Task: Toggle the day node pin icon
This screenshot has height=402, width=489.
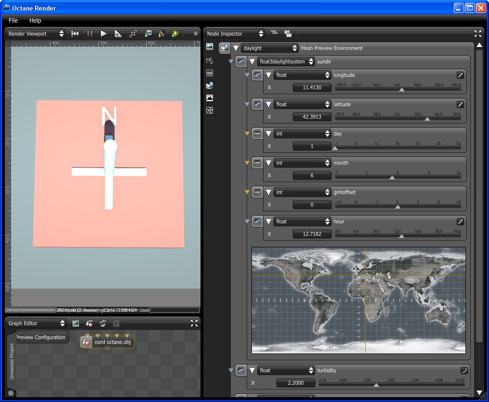Action: pos(257,134)
